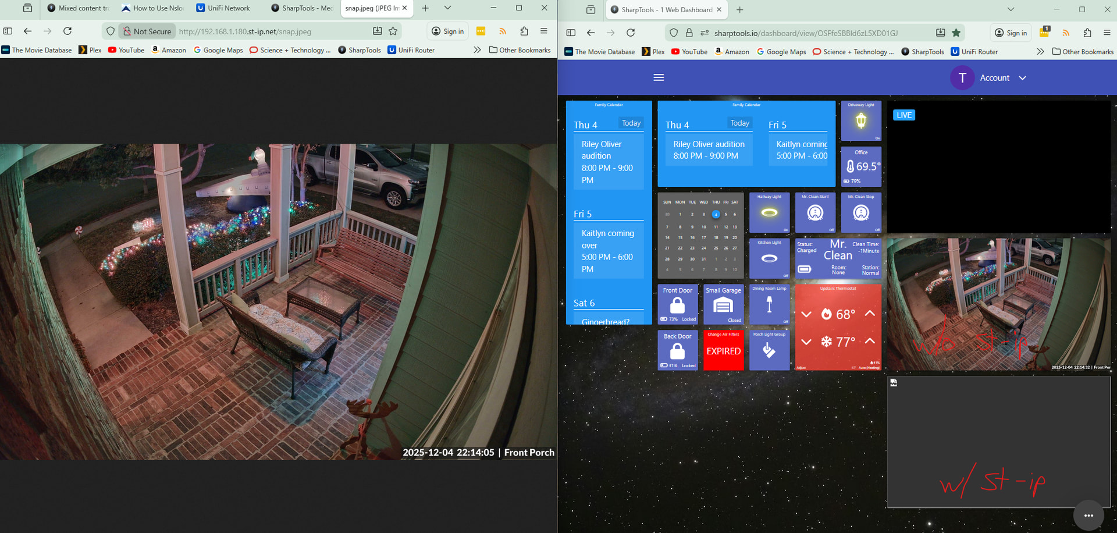Turn on the Kitchen Light

769,258
